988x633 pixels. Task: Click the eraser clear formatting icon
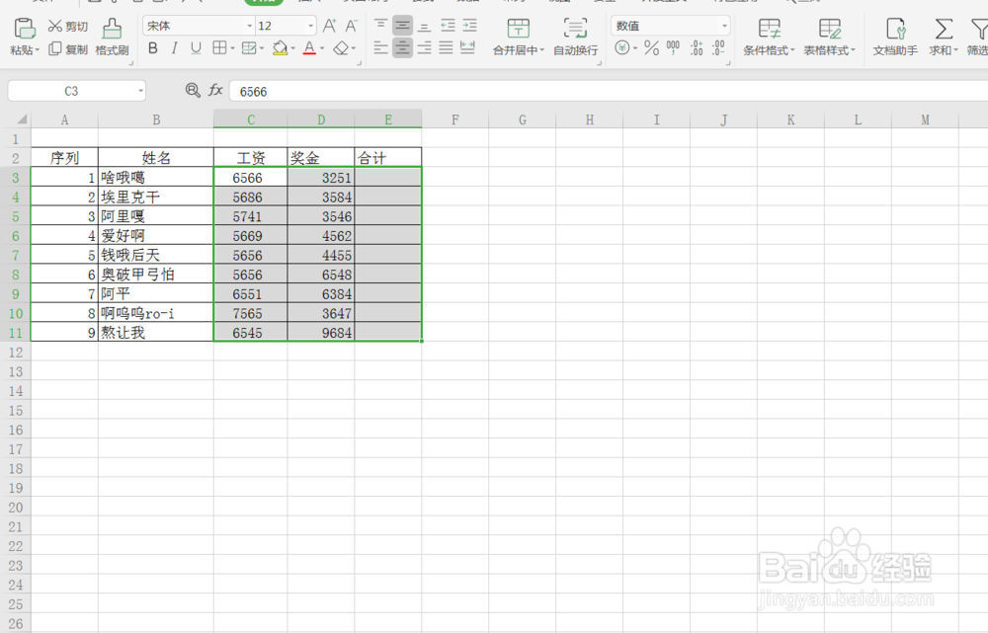tap(341, 47)
